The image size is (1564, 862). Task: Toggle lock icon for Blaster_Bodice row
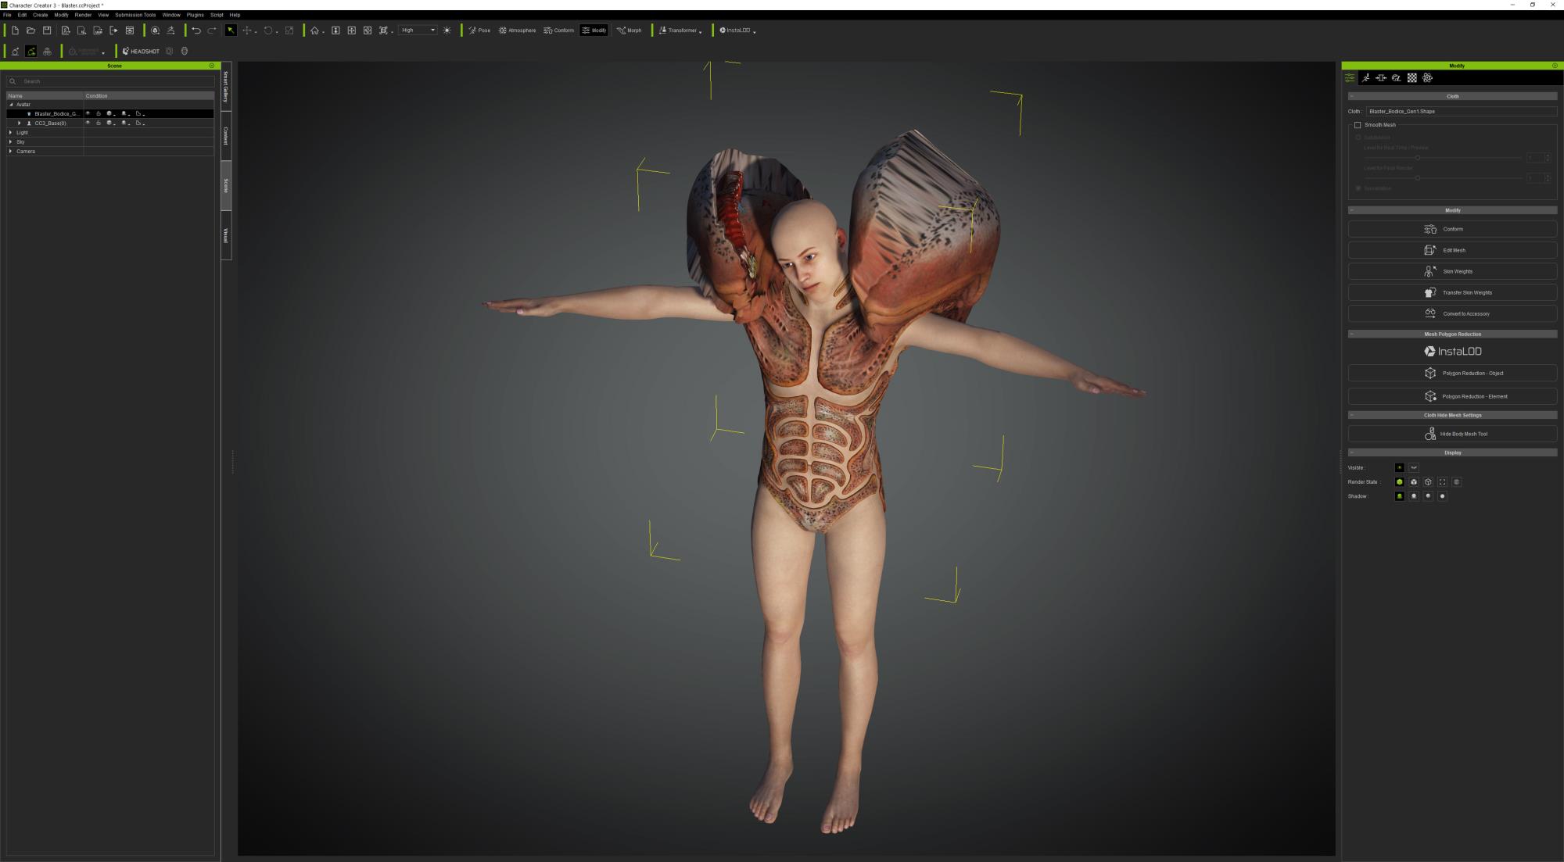pos(99,114)
